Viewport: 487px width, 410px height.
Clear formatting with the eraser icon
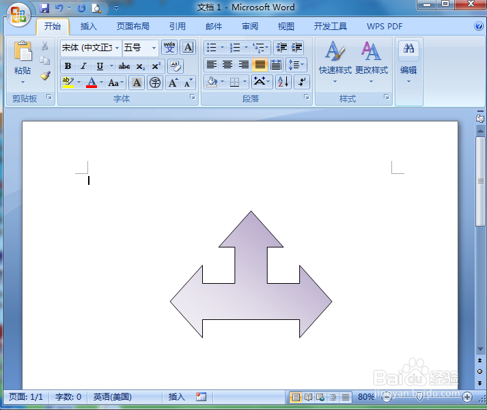[176, 66]
